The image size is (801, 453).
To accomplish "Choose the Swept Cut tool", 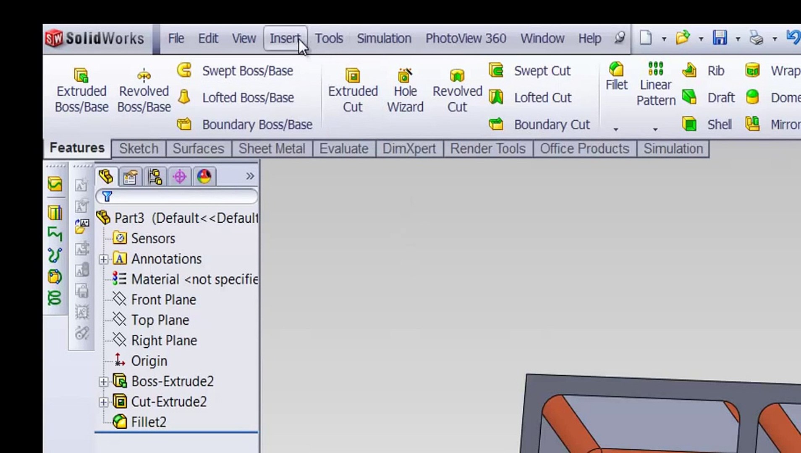I will [530, 70].
